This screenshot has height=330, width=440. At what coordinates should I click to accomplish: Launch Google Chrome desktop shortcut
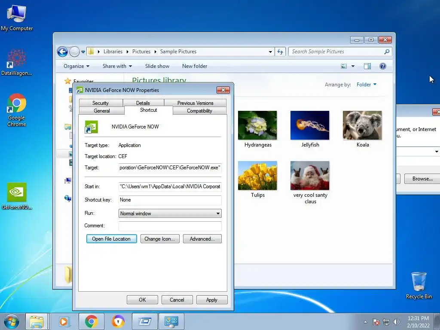pos(17,110)
